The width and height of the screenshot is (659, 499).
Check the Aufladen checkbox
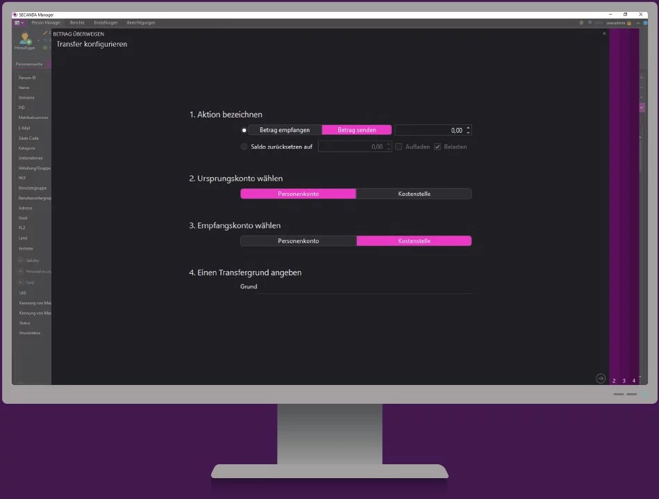399,147
